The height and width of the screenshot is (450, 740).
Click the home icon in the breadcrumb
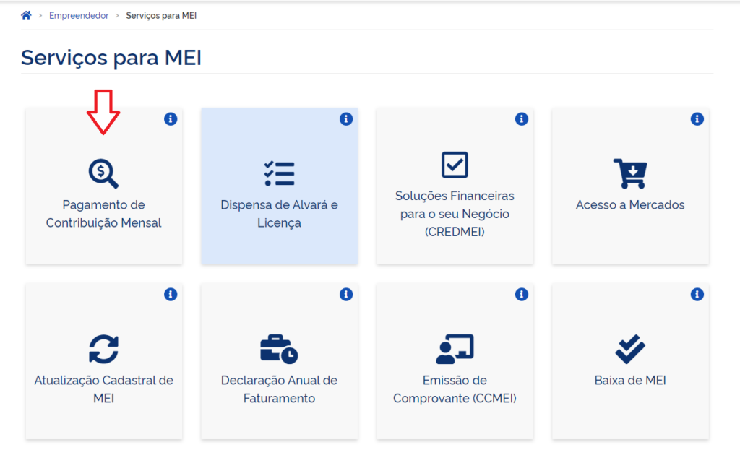26,15
